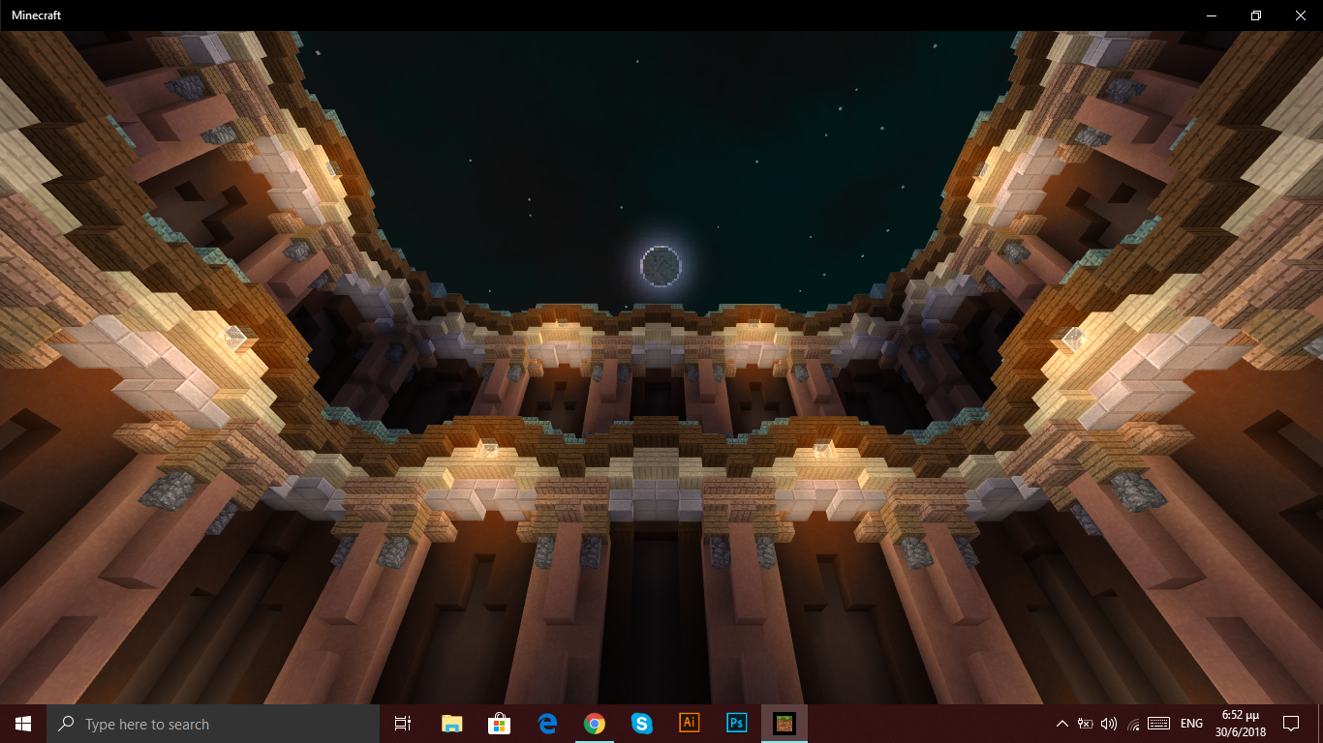This screenshot has width=1323, height=743.
Task: Open Google Chrome from the taskbar
Action: pos(595,724)
